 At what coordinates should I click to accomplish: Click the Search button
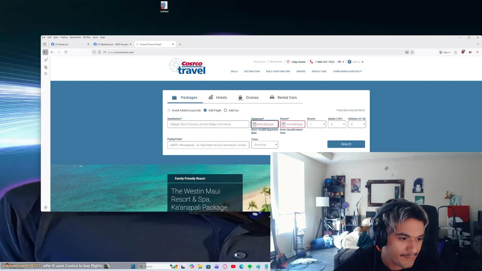pos(346,144)
